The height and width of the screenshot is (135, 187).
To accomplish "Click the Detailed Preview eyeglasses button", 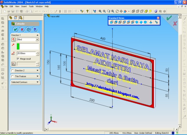I will [28, 30].
